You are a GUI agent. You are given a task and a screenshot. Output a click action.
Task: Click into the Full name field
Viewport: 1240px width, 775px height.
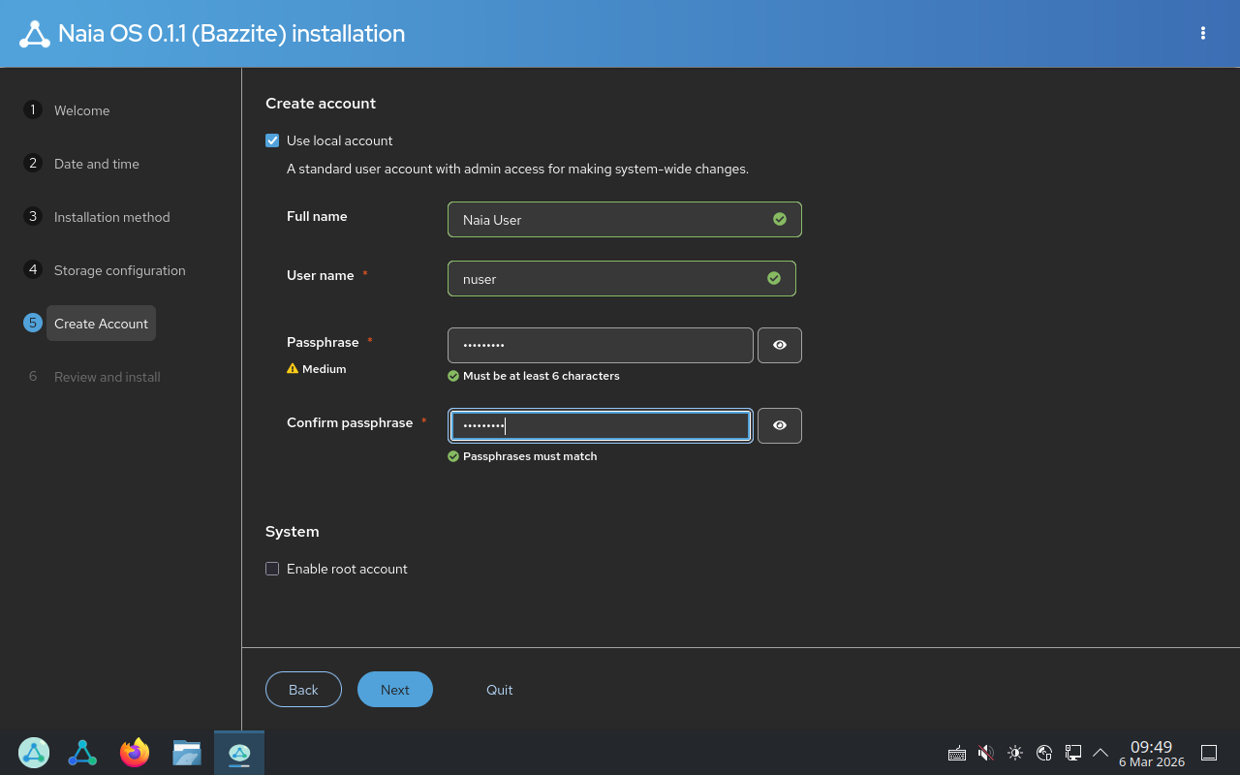click(610, 220)
